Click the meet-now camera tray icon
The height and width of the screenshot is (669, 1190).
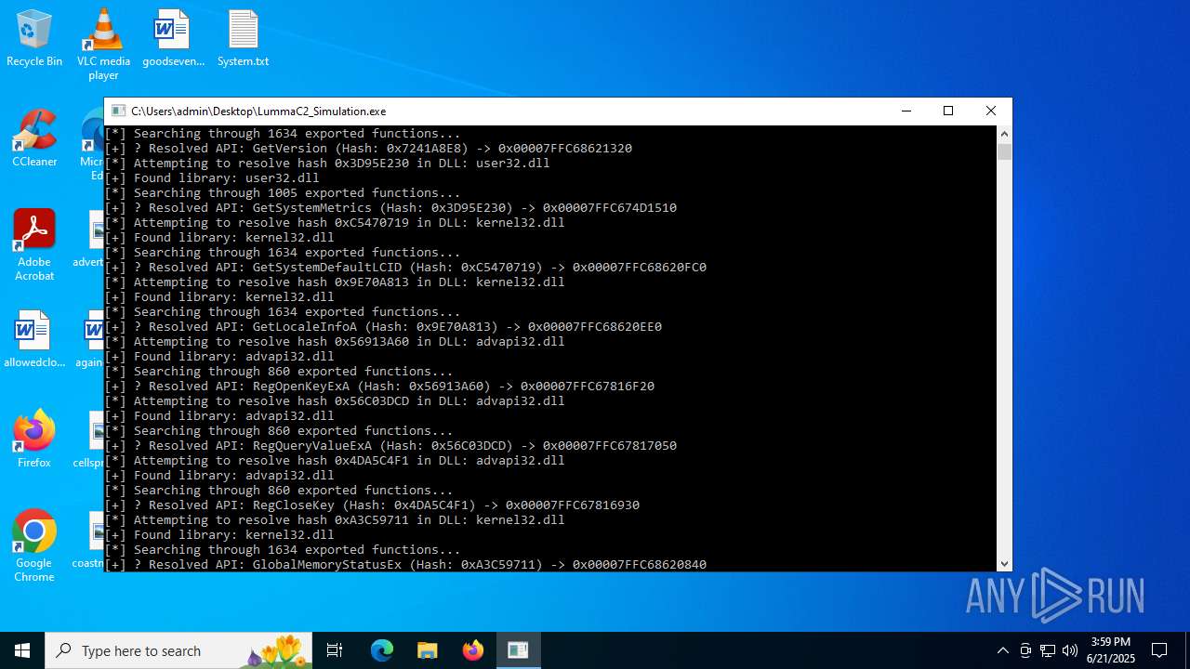1025,650
